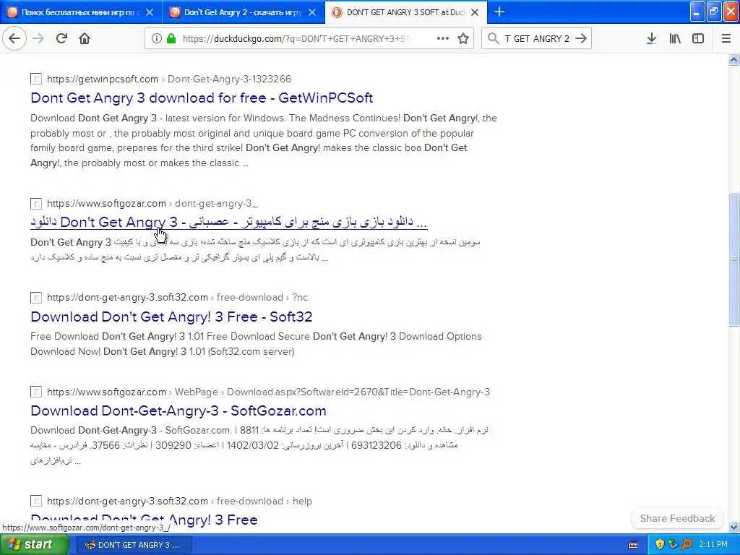The width and height of the screenshot is (740, 555).
Task: Reload the current page
Action: point(61,38)
